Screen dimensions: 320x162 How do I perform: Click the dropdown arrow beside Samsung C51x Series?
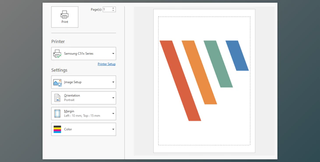click(113, 53)
